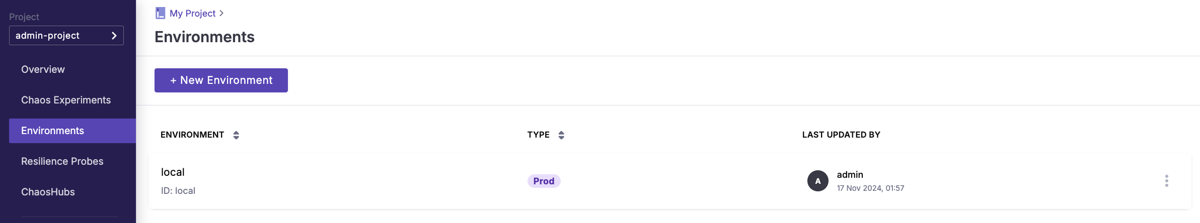The width and height of the screenshot is (1200, 223).
Task: Click the admin avatar circle
Action: [x=817, y=181]
